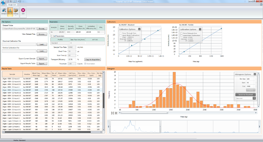The image size is (263, 142).
Task: Click the histogram End value field
Action: pyautogui.click(x=251, y=86)
